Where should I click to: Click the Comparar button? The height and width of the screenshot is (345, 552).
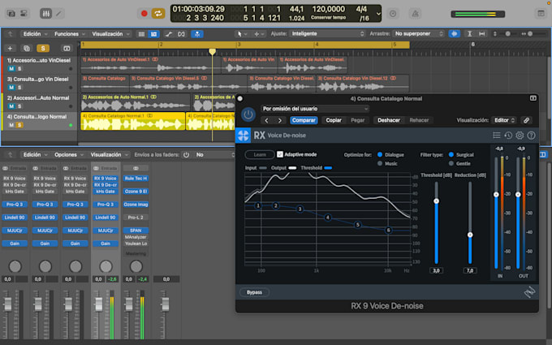pyautogui.click(x=304, y=120)
